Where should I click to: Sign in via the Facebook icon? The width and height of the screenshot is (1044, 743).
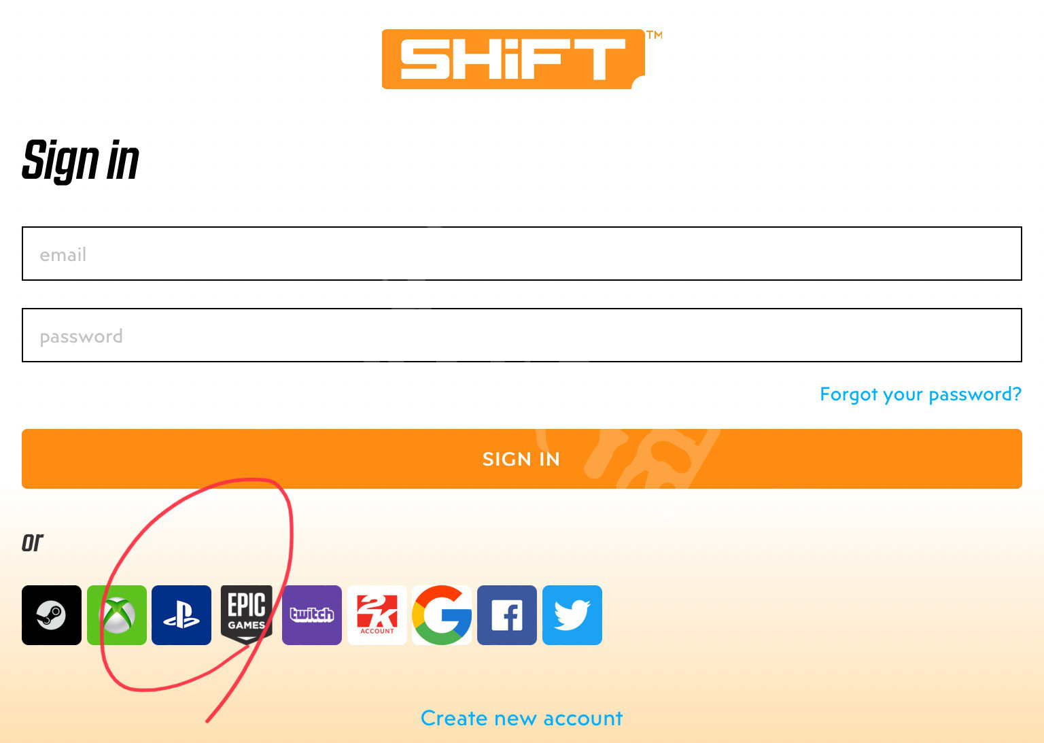tap(507, 615)
